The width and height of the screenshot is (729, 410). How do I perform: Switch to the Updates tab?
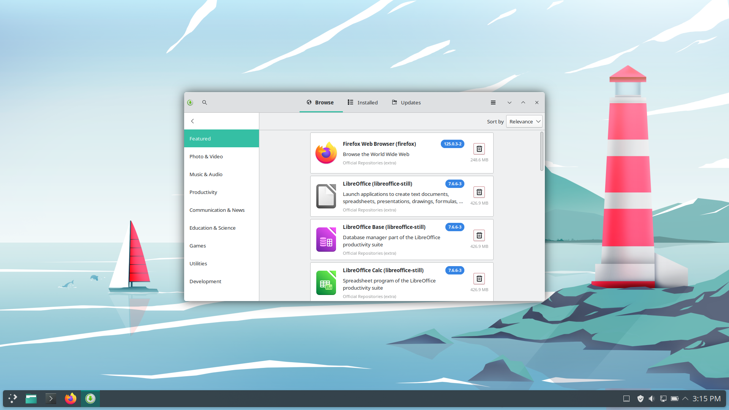[x=407, y=102]
